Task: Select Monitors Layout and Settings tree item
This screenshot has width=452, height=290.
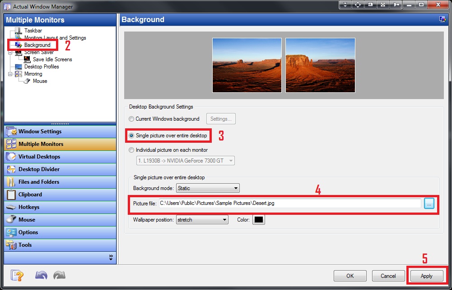Action: 55,38
